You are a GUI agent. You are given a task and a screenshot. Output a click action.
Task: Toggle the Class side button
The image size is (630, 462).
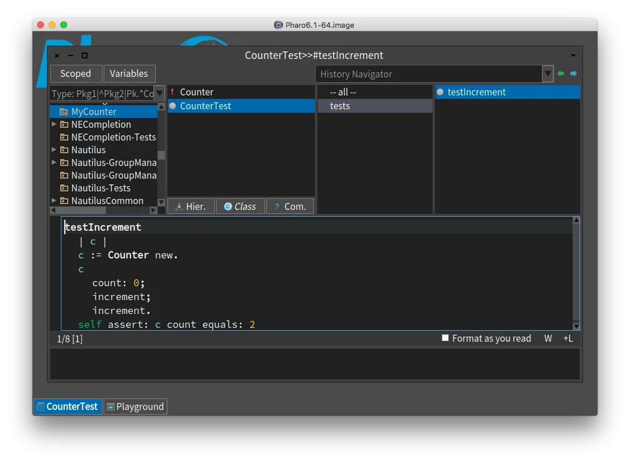coord(240,206)
